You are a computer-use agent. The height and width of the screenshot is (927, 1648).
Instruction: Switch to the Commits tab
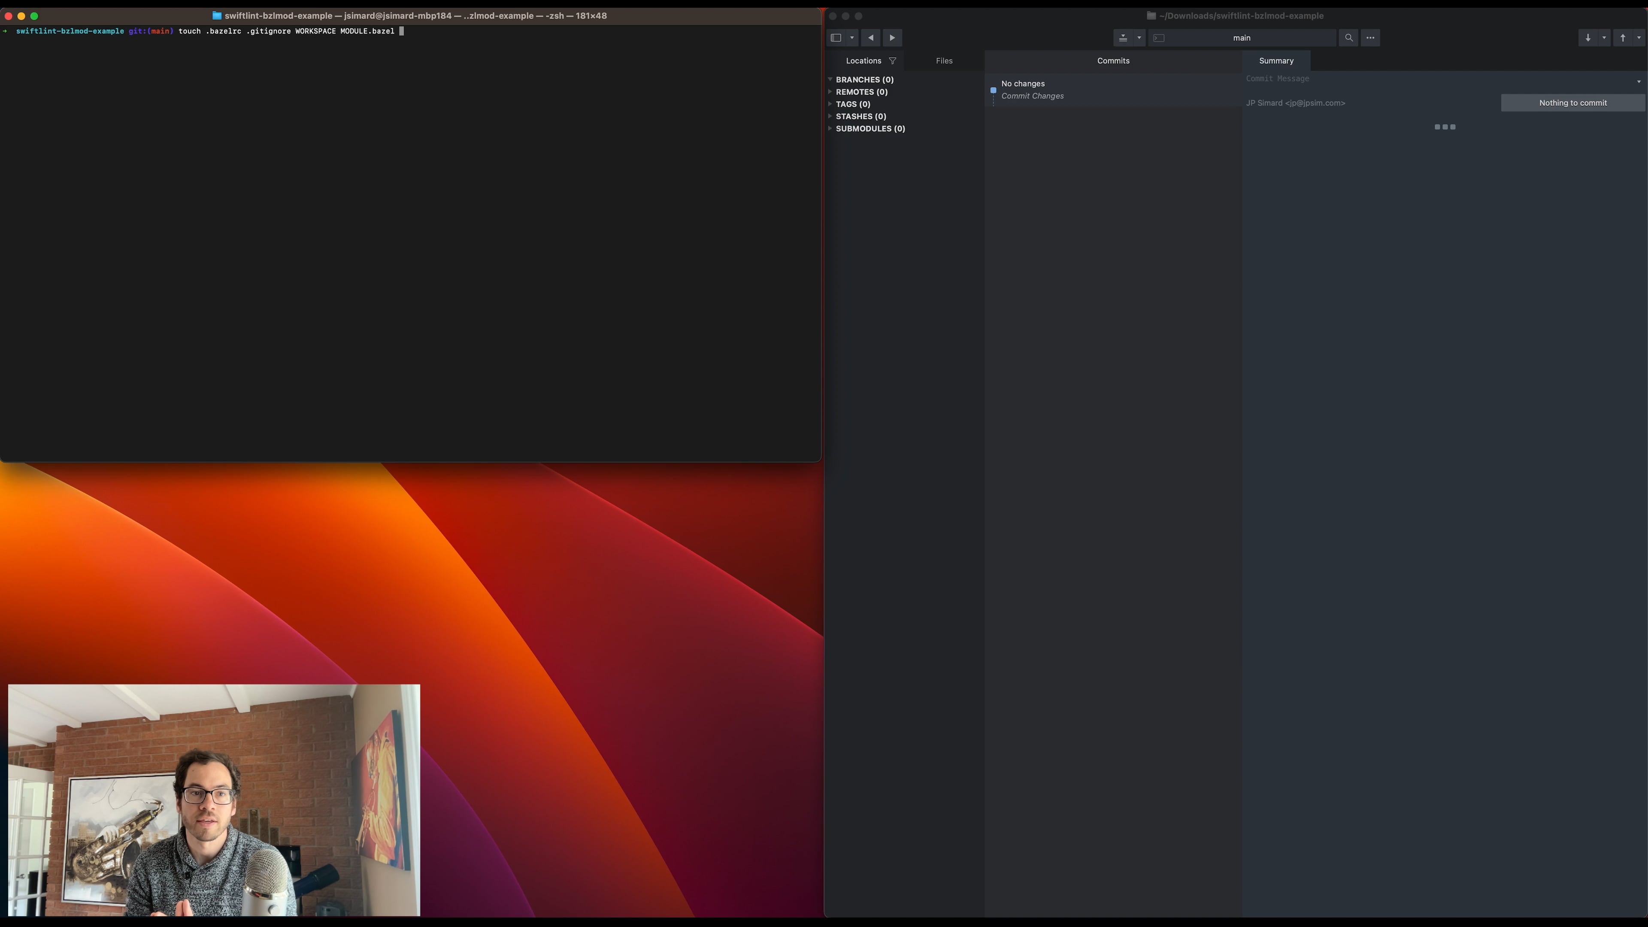[x=1113, y=60]
